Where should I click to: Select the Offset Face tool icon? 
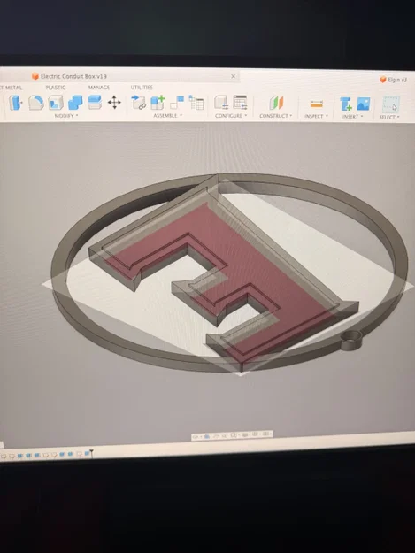tap(95, 103)
